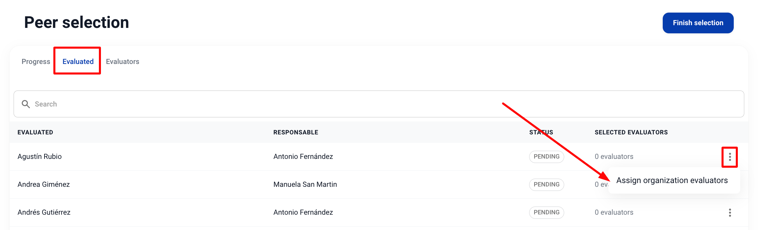The width and height of the screenshot is (764, 230).
Task: Open the Evaluators tab
Action: (x=122, y=62)
